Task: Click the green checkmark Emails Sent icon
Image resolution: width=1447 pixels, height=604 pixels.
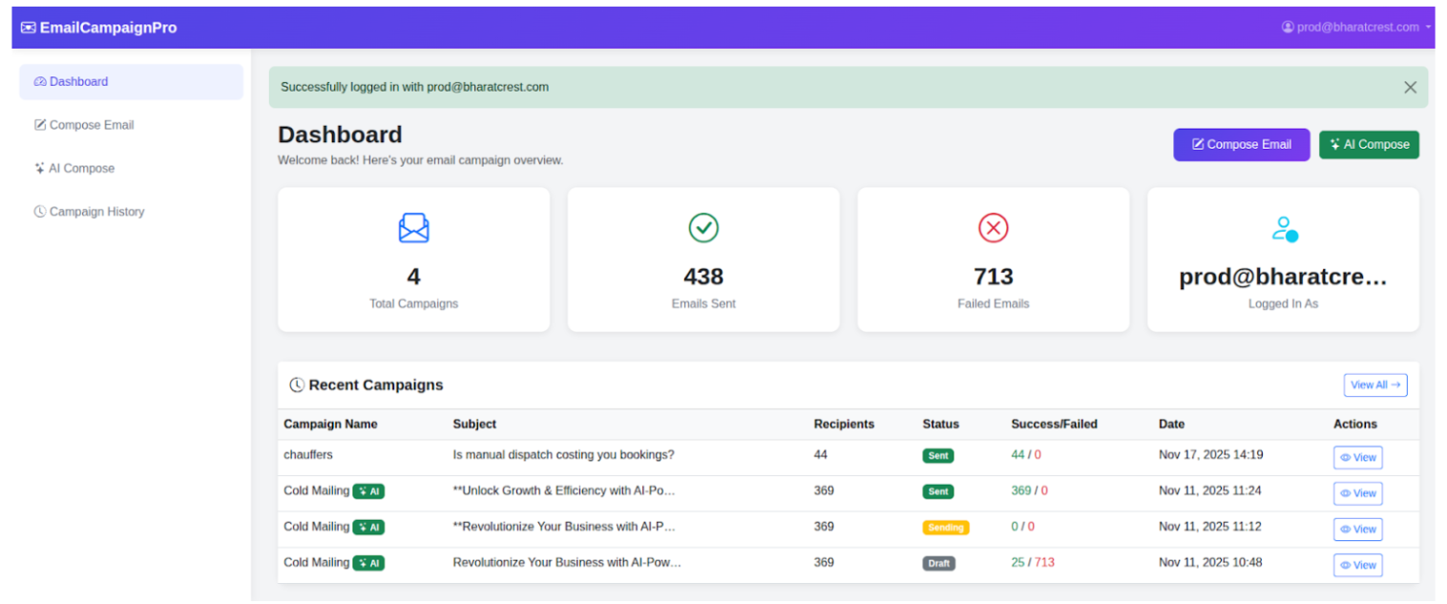Action: tap(703, 228)
